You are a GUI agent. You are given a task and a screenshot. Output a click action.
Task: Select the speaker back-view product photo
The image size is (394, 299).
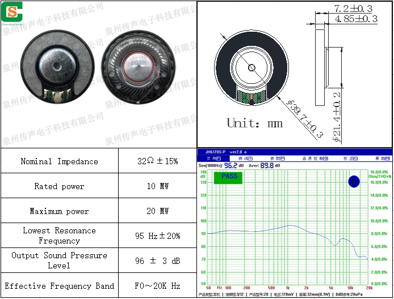(57, 67)
